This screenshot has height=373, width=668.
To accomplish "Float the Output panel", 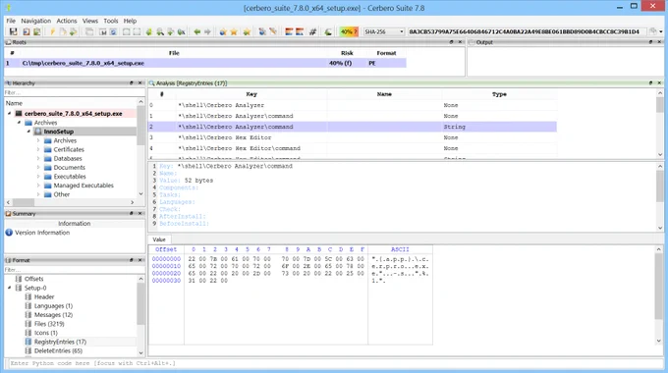I will pyautogui.click(x=650, y=42).
